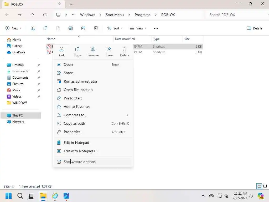269x202 pixels.
Task: Expand Compress to submenu
Action: pos(93,115)
